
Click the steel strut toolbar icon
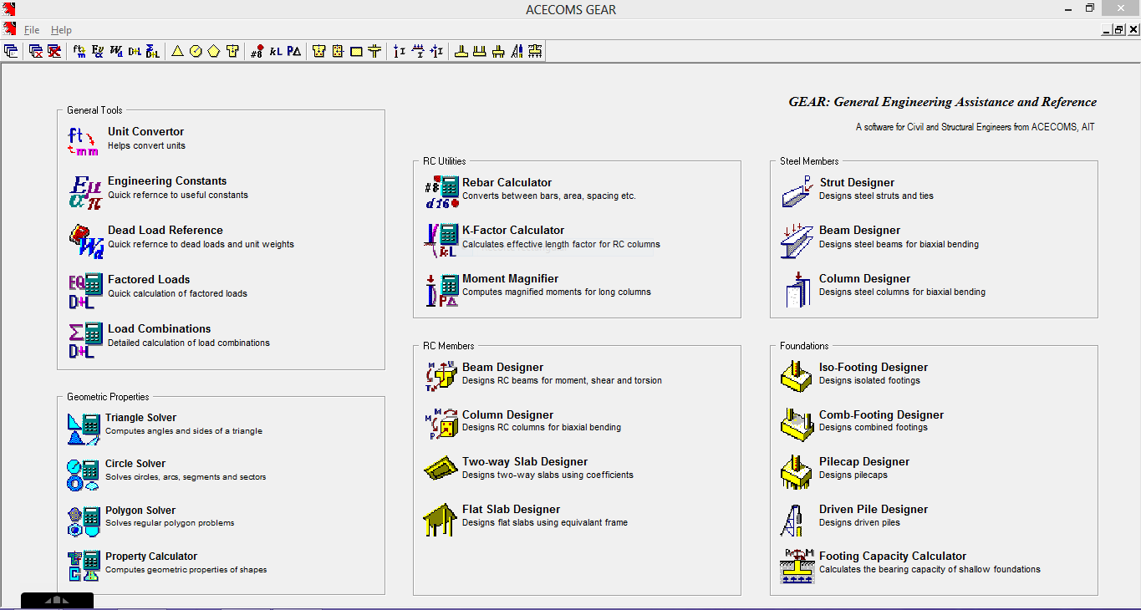coord(400,51)
